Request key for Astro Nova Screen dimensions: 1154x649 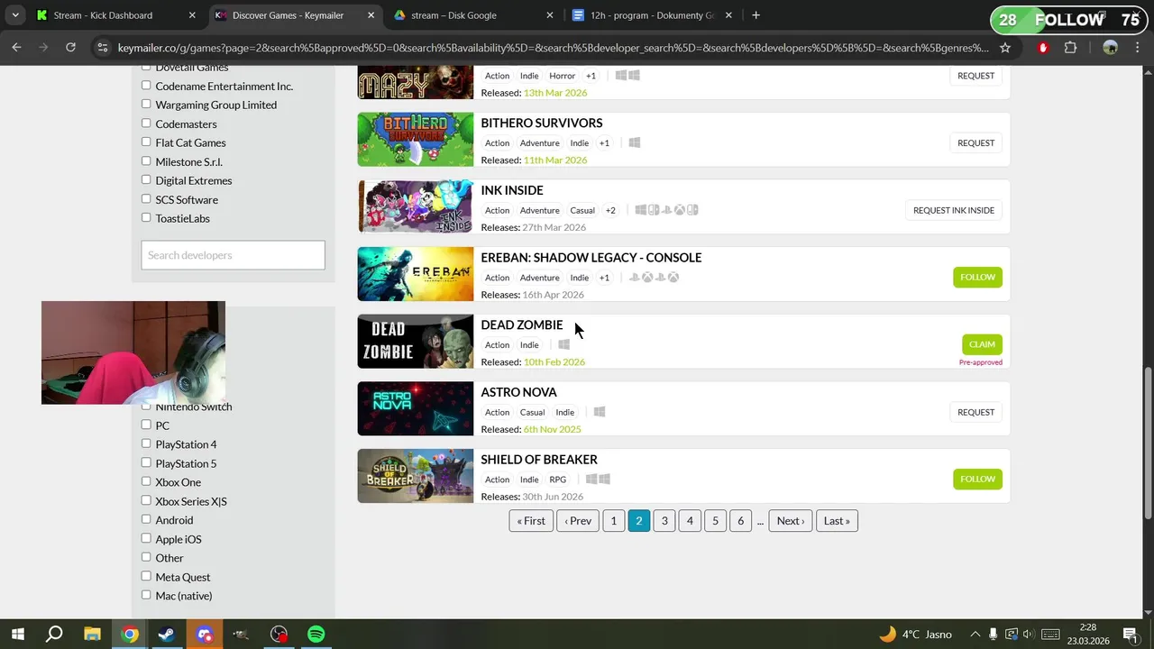975,412
